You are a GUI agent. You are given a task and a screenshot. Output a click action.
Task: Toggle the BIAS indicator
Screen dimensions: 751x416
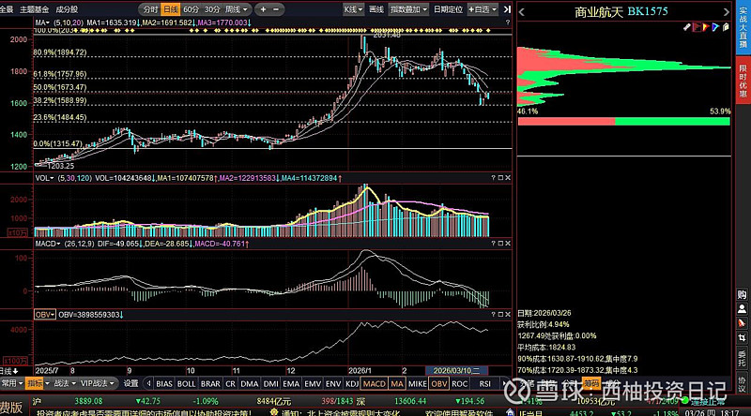pos(163,383)
